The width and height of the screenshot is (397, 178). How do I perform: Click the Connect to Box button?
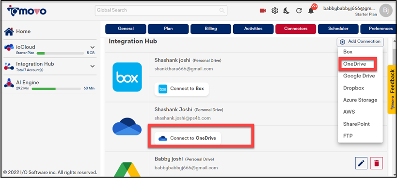click(182, 89)
